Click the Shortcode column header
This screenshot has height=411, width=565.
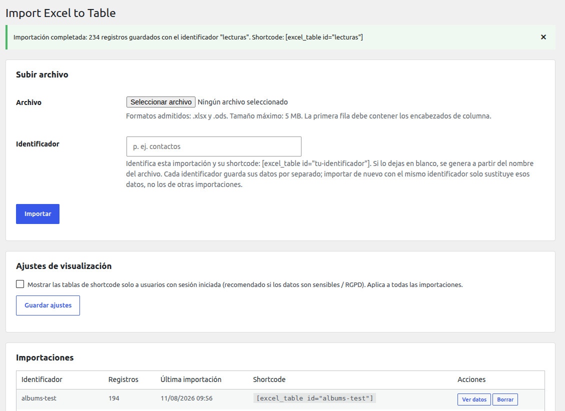point(269,379)
